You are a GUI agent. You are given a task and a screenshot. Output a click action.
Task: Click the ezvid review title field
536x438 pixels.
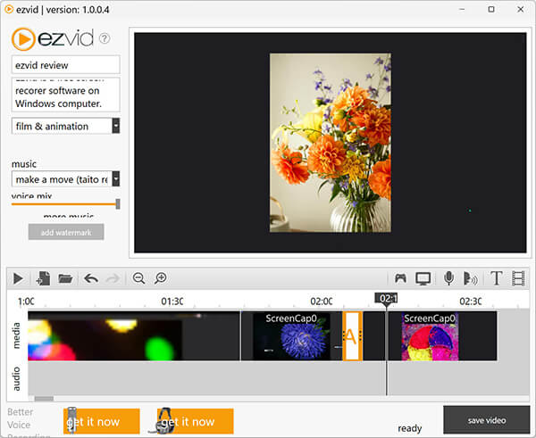(65, 65)
